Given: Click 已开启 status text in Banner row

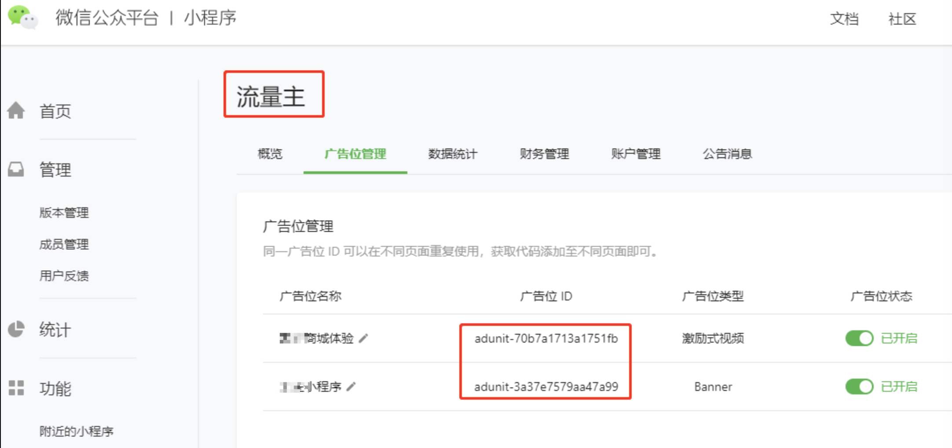Looking at the screenshot, I should (x=899, y=387).
